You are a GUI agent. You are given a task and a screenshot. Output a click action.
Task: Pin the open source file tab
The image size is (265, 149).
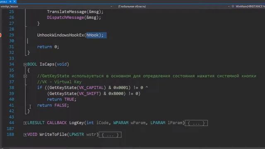pos(10,2)
